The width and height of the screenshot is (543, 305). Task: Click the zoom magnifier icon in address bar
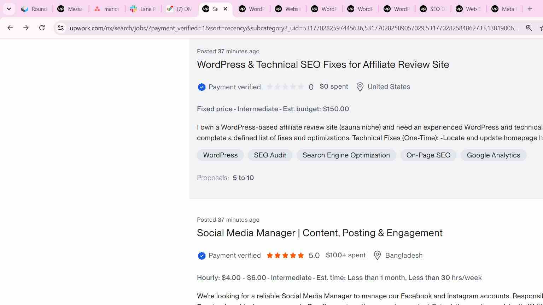pyautogui.click(x=529, y=28)
